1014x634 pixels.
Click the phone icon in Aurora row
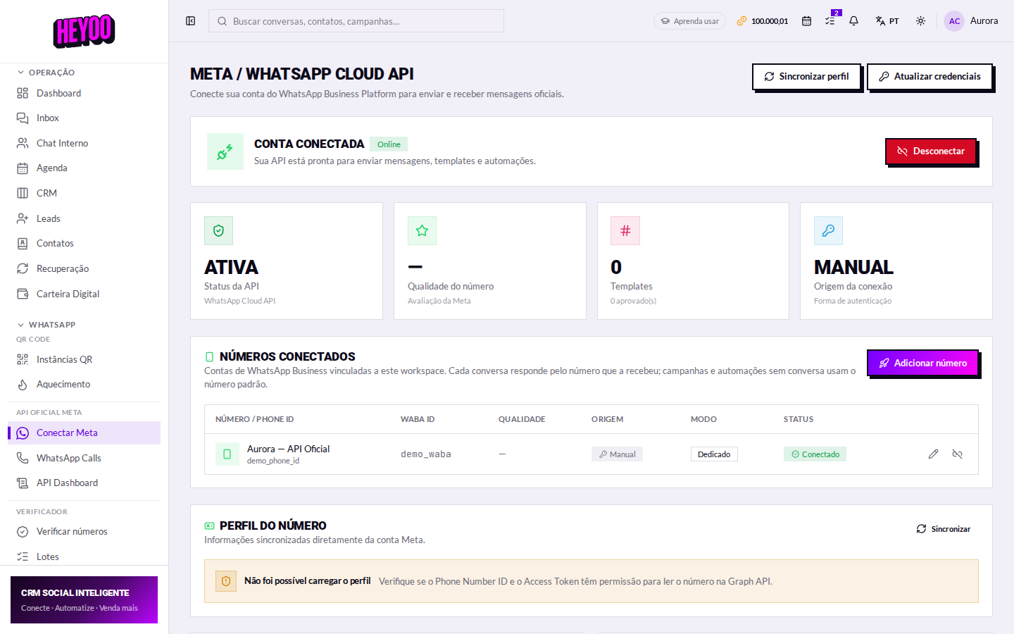227,454
